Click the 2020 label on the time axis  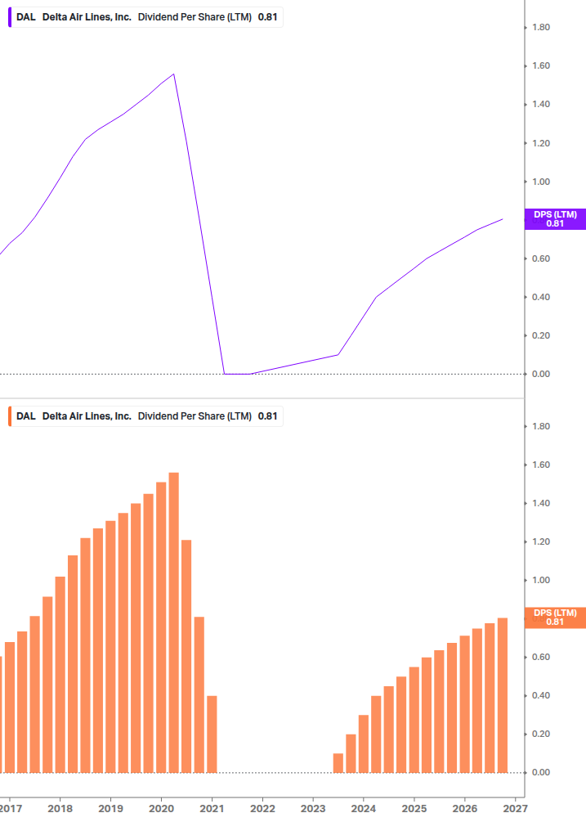pos(161,809)
